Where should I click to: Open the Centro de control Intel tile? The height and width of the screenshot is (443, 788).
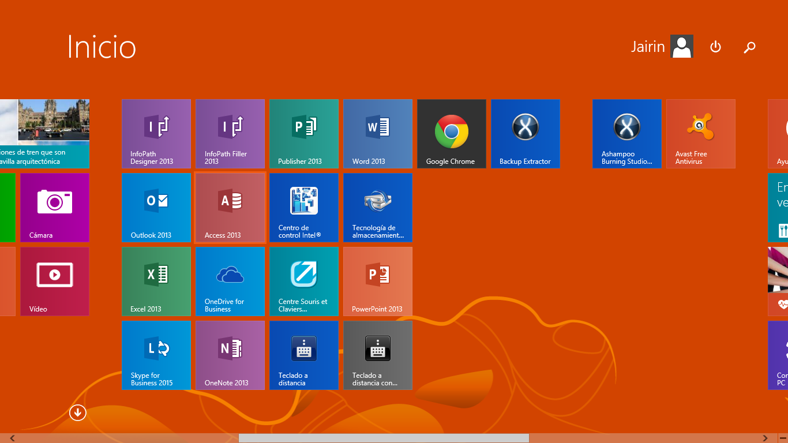tap(304, 207)
